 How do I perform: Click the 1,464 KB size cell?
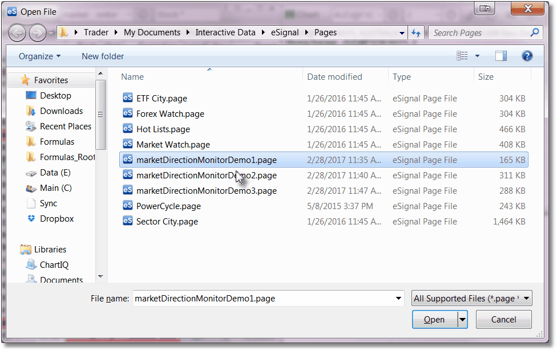point(509,222)
